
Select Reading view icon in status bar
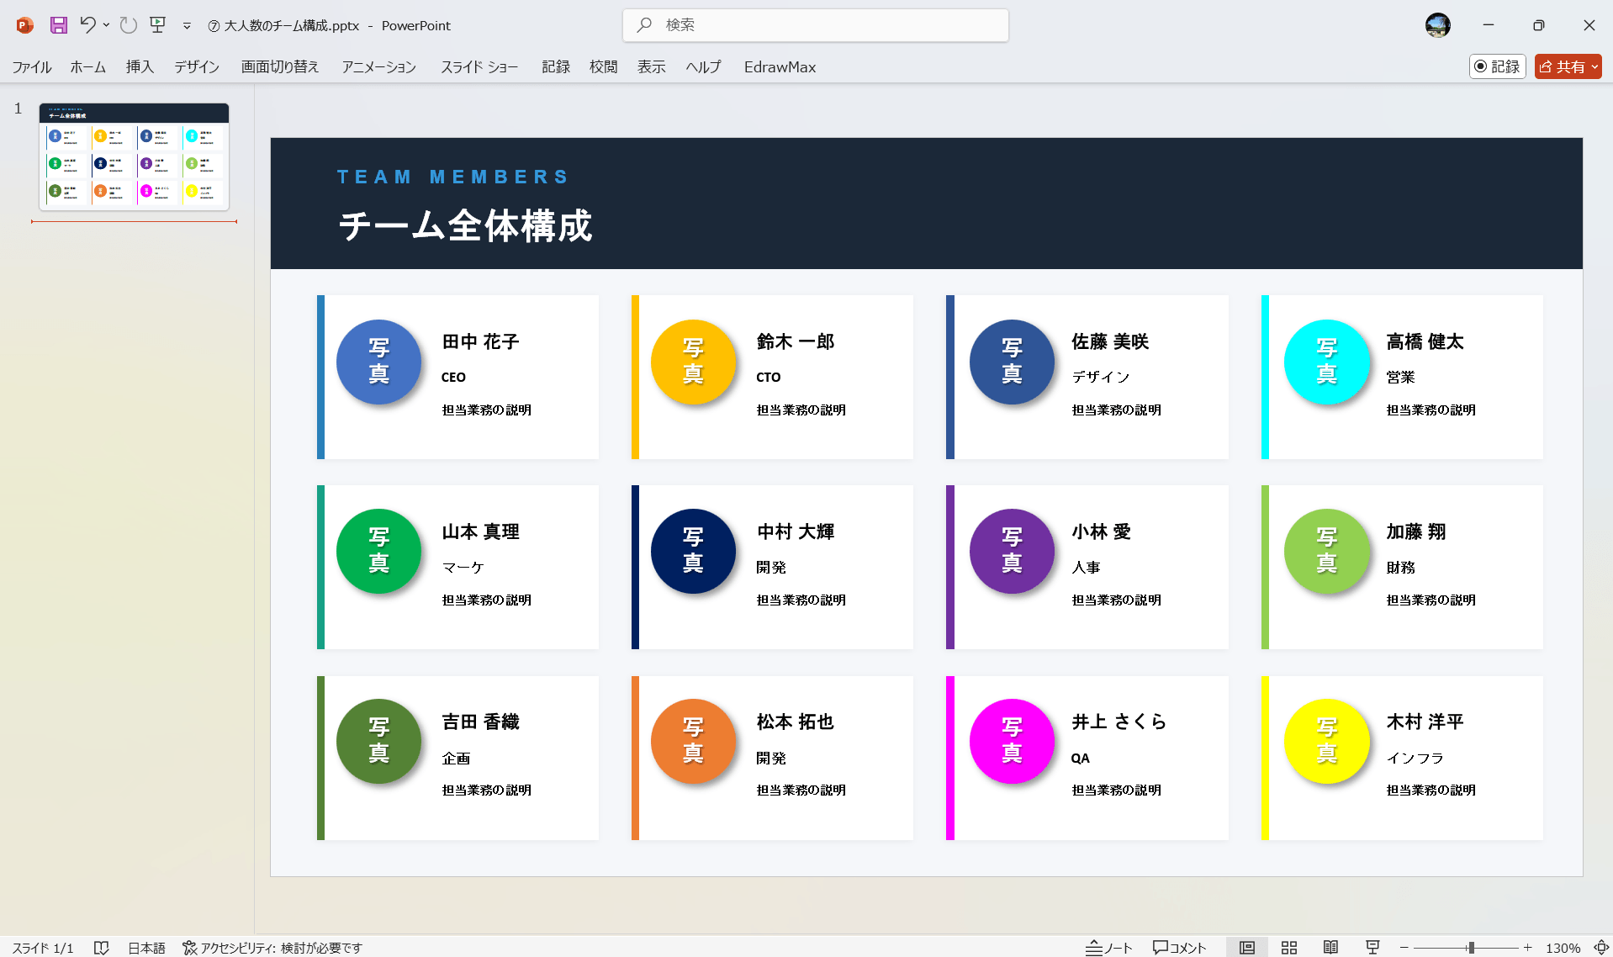click(1331, 947)
